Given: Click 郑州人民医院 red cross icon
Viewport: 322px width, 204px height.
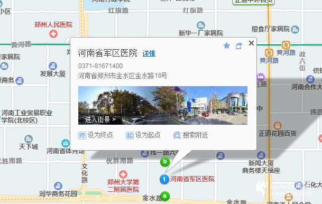Looking at the screenshot, I should click(x=53, y=34).
